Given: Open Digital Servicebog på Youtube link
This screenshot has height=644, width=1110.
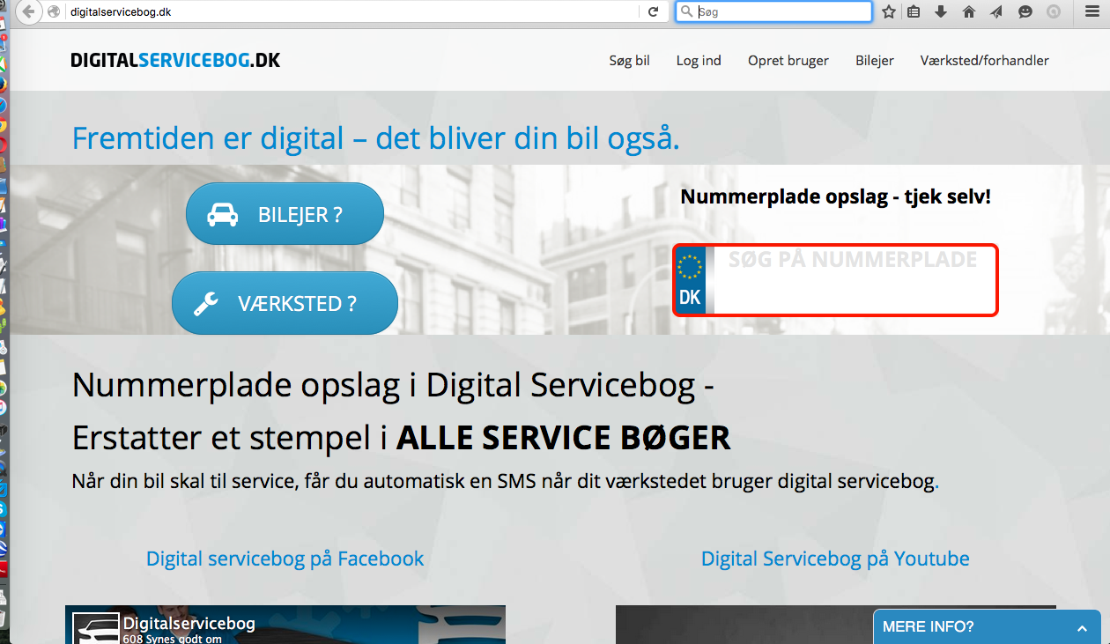Looking at the screenshot, I should (835, 559).
